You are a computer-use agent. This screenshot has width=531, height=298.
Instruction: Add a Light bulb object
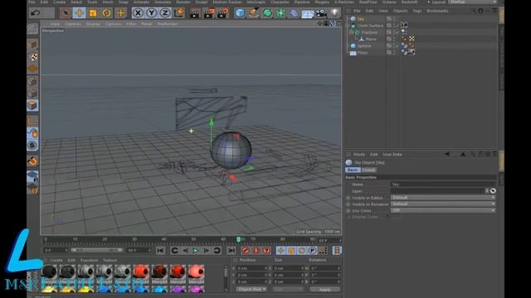click(334, 13)
